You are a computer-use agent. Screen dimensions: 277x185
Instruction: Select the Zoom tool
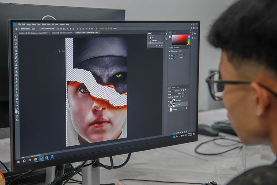coord(17,102)
